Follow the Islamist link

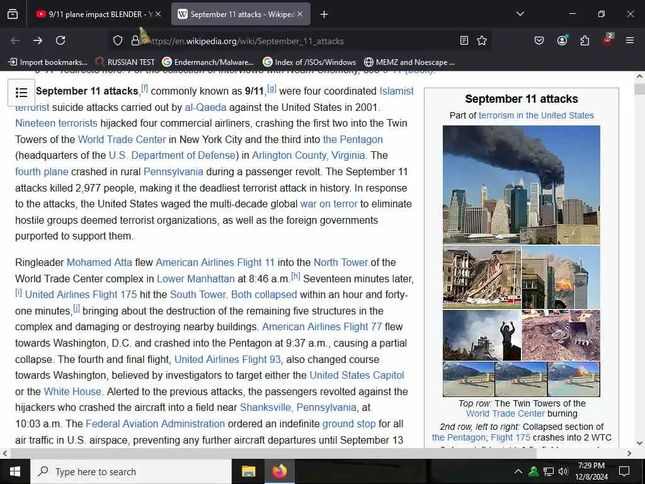click(397, 91)
